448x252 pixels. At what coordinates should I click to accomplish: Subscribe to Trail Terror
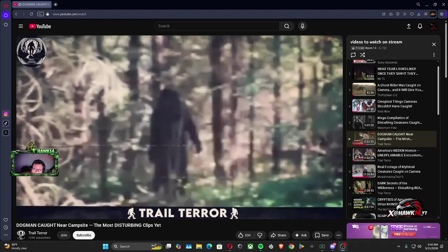pos(84,235)
